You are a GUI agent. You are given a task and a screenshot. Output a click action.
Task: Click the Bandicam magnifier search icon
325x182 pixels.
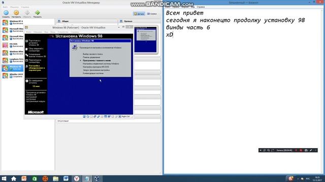coord(269,151)
